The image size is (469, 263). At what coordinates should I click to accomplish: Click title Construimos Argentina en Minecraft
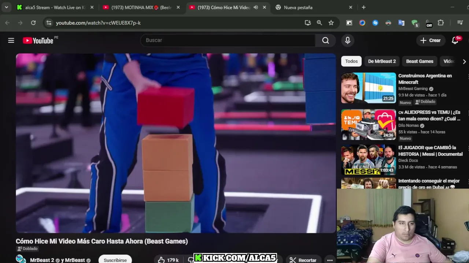click(425, 79)
